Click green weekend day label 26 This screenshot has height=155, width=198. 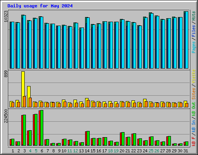[157, 151]
